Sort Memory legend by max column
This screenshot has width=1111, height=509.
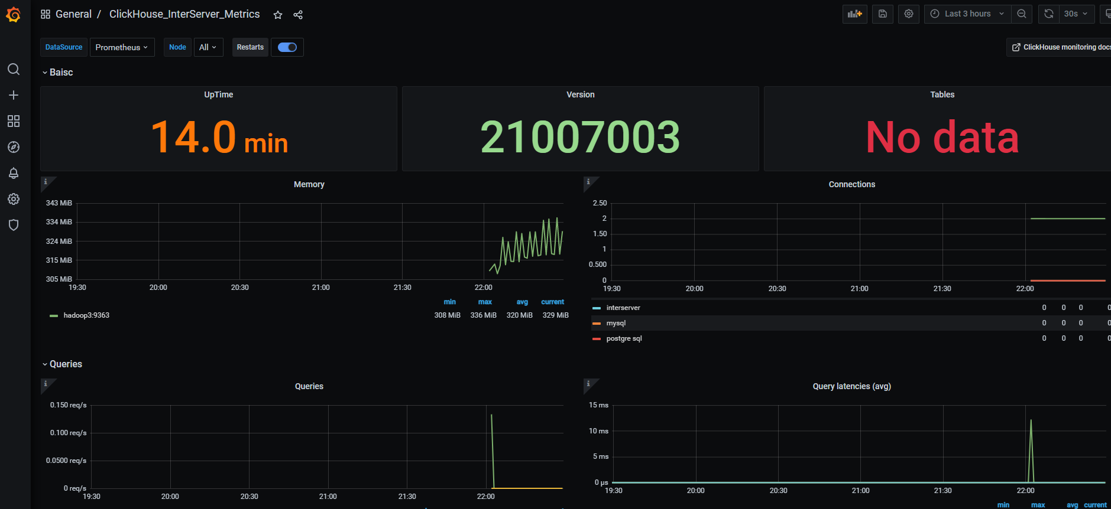click(485, 302)
